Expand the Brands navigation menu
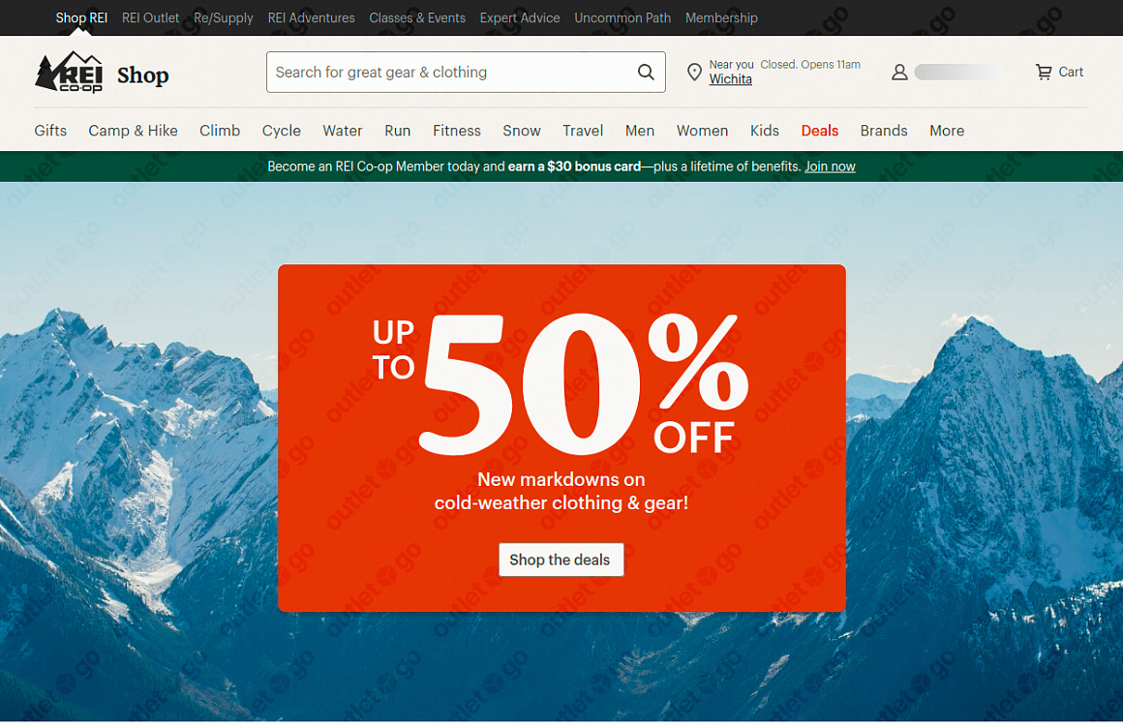The width and height of the screenshot is (1123, 727). point(884,131)
